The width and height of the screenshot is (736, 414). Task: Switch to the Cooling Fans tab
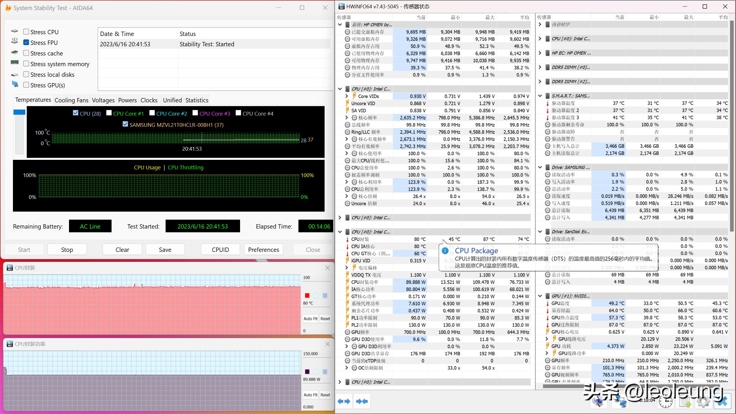(x=71, y=100)
